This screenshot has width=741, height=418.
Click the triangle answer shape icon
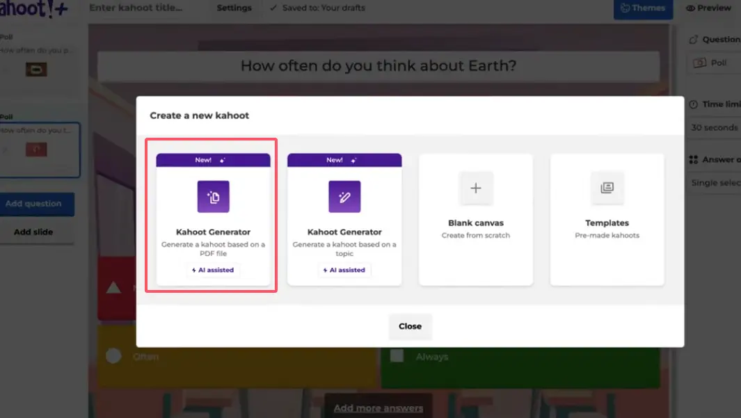click(x=113, y=288)
